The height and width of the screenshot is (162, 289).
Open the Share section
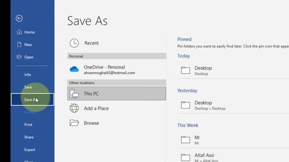[33, 137]
